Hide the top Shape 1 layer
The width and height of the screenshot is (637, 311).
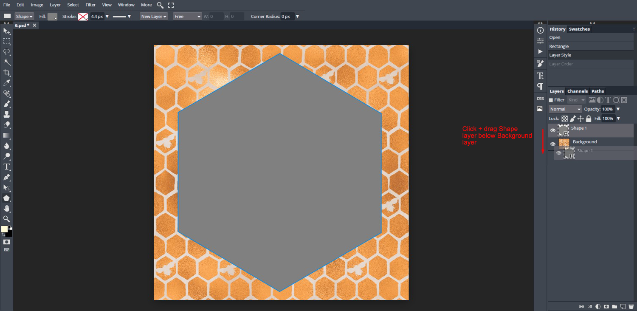pyautogui.click(x=553, y=130)
